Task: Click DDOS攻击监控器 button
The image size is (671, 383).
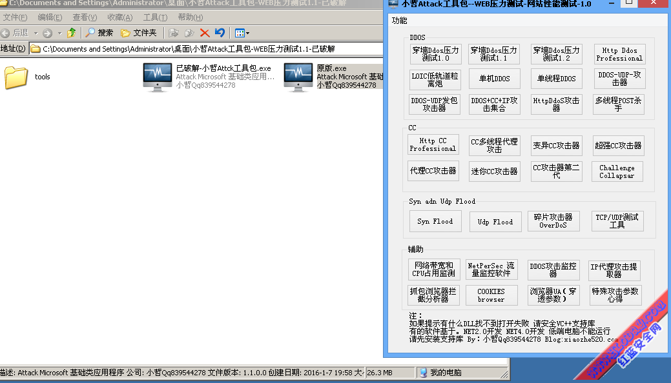Action: [553, 270]
